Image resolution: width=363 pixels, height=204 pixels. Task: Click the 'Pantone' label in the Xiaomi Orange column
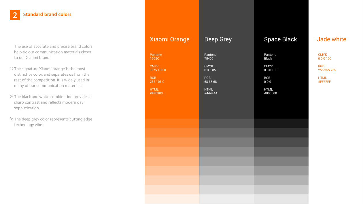[x=156, y=55]
